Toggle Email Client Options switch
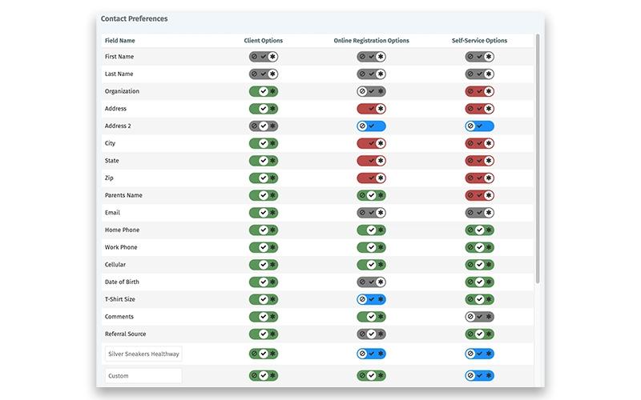 point(264,213)
